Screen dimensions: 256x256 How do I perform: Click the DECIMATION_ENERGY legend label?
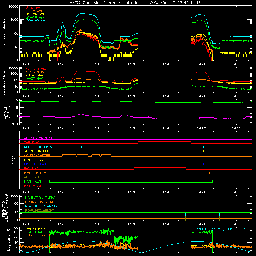tap(41, 198)
